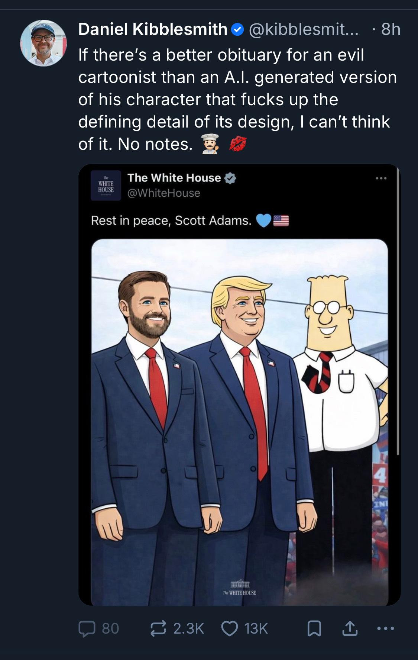Click Daniel Kibblesmith's blue verified badge
418x660 pixels.
(237, 29)
